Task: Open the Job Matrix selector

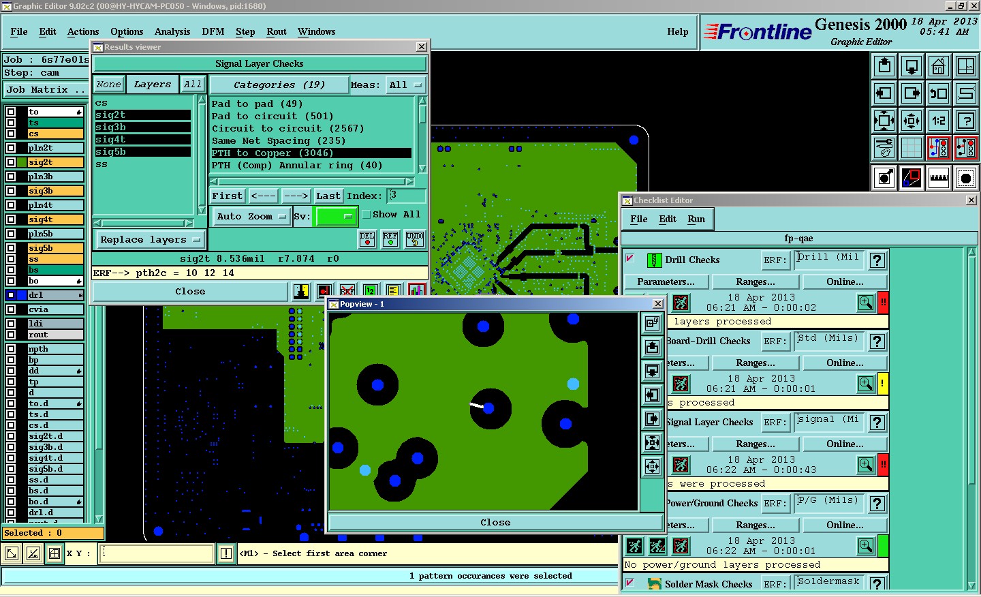Action: click(x=46, y=89)
